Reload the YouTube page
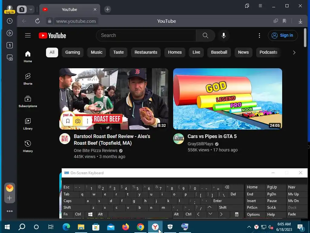 pos(38,21)
